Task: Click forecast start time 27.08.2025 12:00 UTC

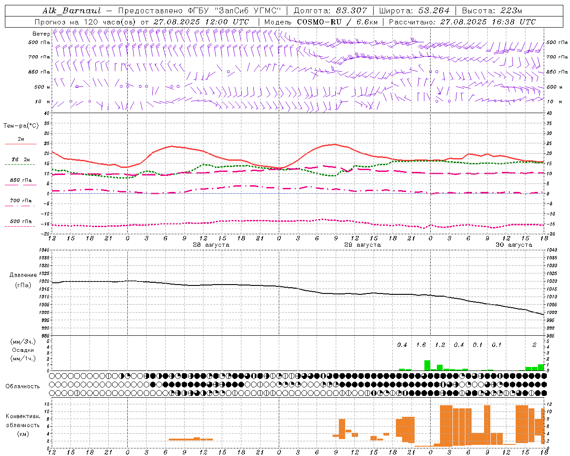Action: [201, 22]
